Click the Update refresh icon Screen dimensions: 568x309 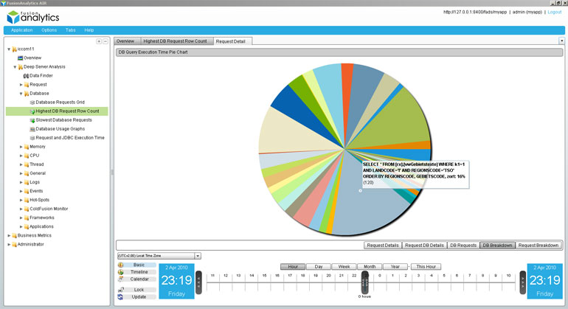pyautogui.click(x=121, y=296)
